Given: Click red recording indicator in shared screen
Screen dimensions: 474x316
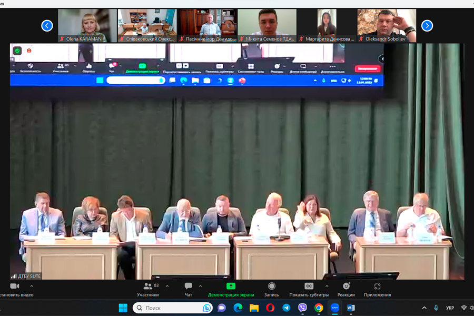Looking at the screenshot, I should (29, 51).
